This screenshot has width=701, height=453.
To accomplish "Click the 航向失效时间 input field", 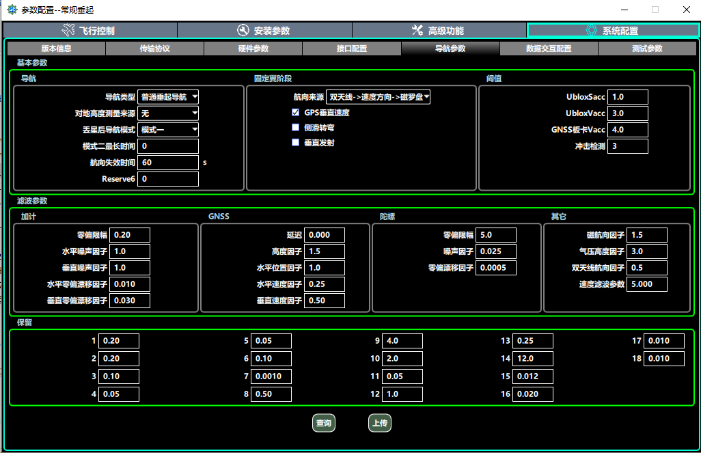I will point(168,163).
